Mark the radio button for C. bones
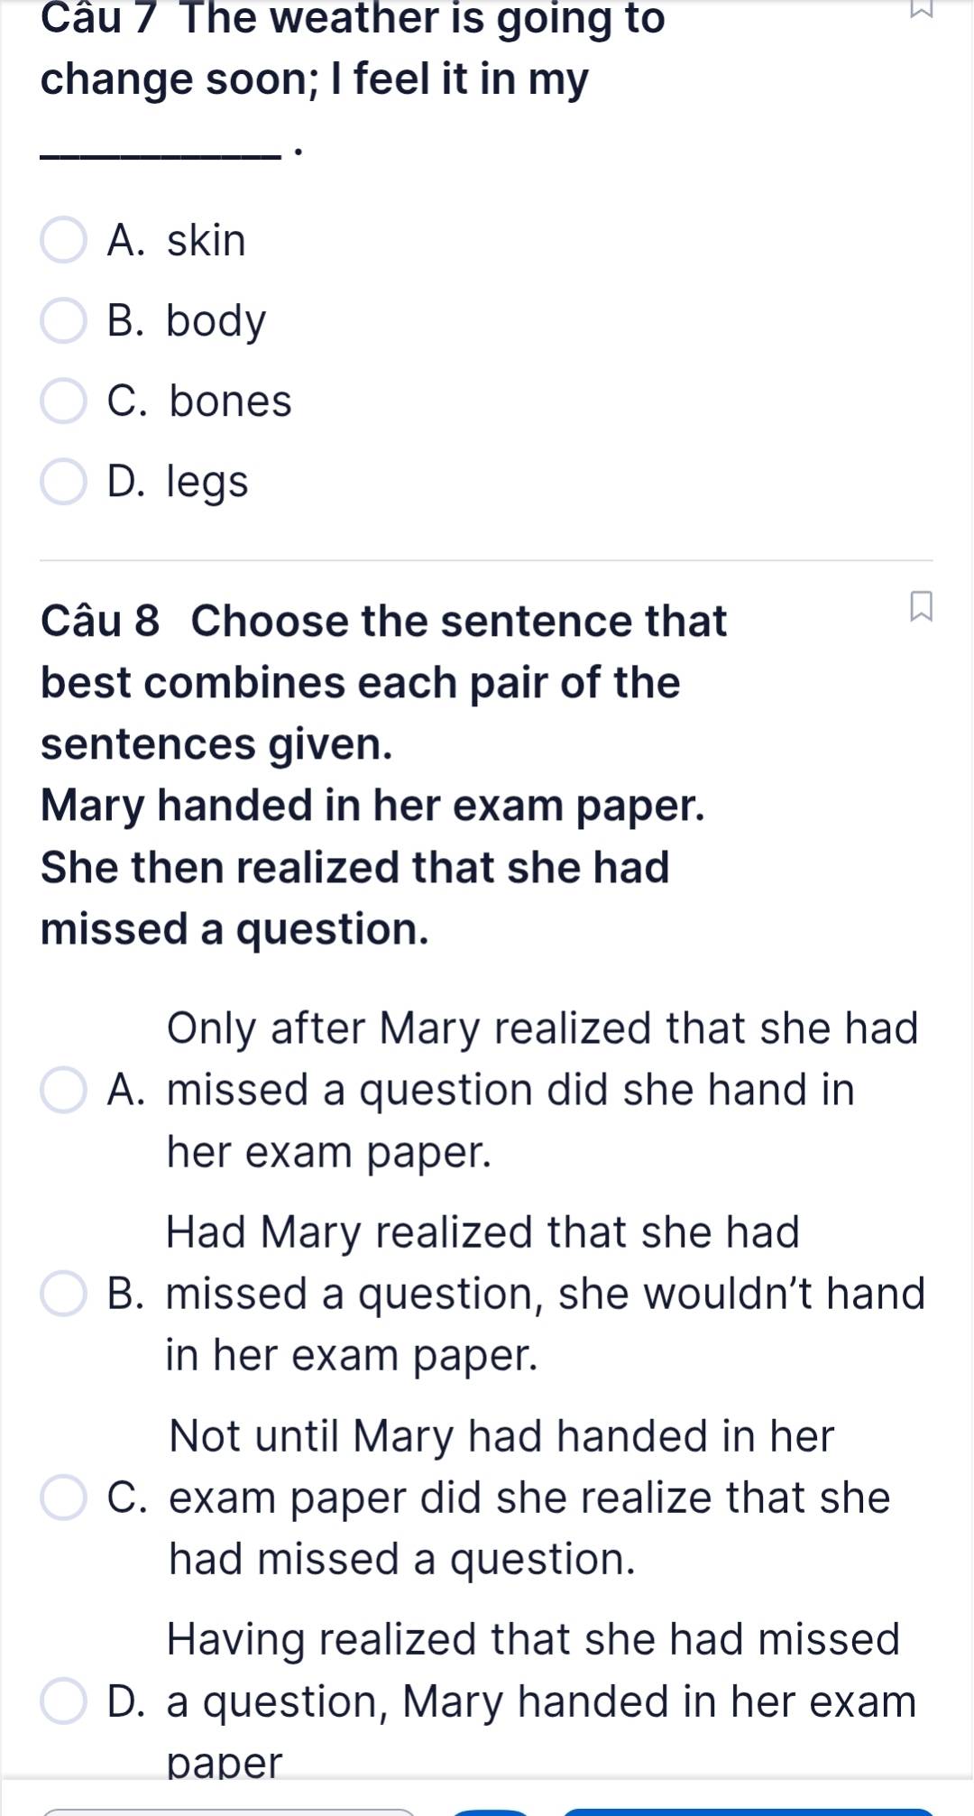 pyautogui.click(x=64, y=401)
